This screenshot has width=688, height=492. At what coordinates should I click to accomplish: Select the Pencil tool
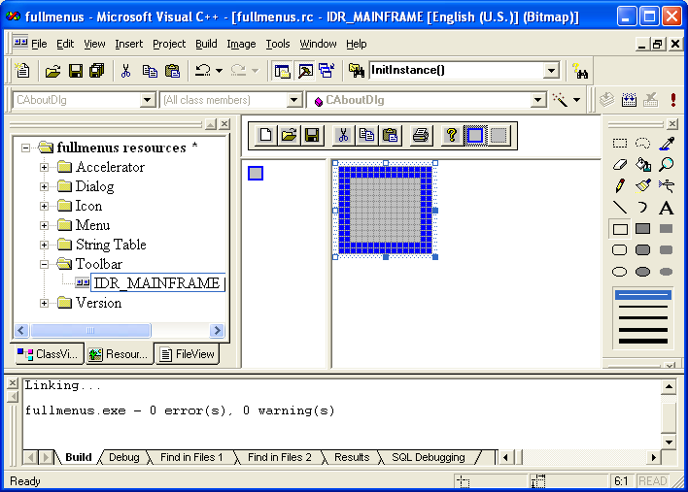(x=620, y=185)
